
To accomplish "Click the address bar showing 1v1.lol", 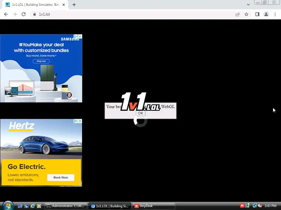I will (x=133, y=14).
